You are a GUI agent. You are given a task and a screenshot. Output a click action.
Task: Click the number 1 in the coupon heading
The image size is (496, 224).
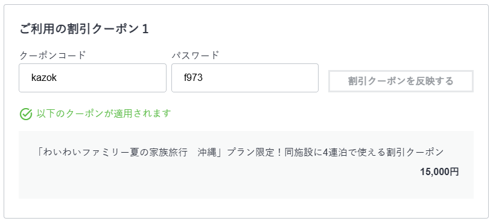click(145, 29)
